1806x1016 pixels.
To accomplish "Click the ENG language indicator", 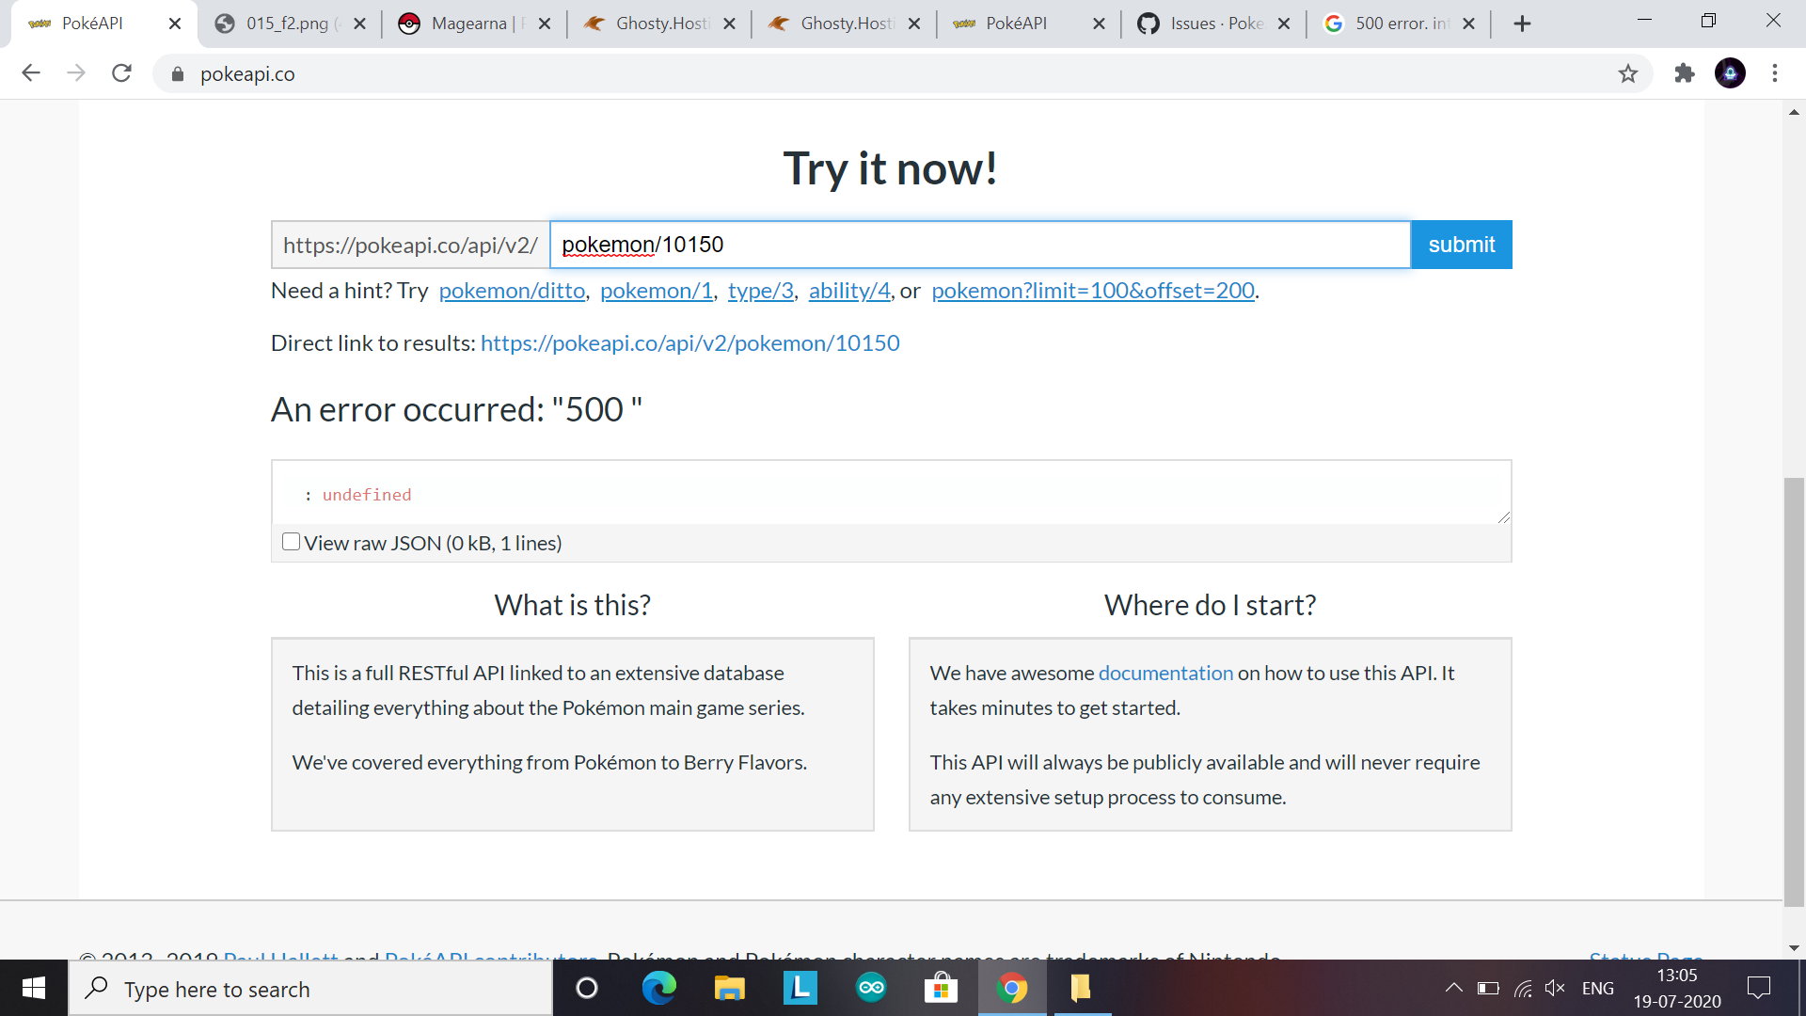I will coord(1598,988).
